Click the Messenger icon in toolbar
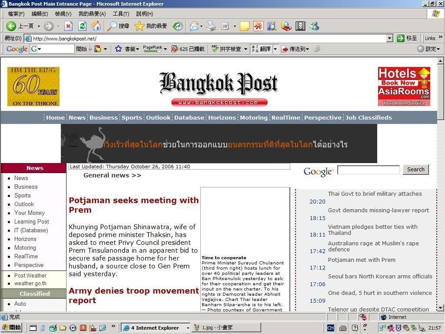Screen dimensions: 445x334 click(314, 26)
